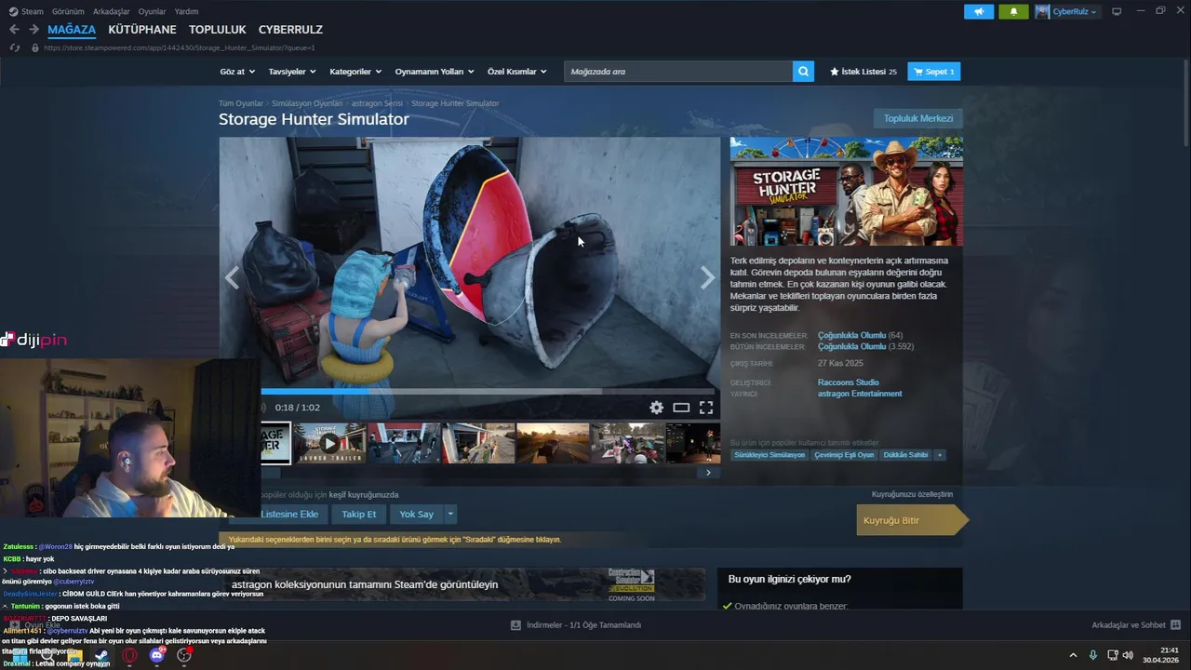Viewport: 1191px width, 670px height.
Task: Select the Launch Trailer thumbnail
Action: (x=329, y=443)
